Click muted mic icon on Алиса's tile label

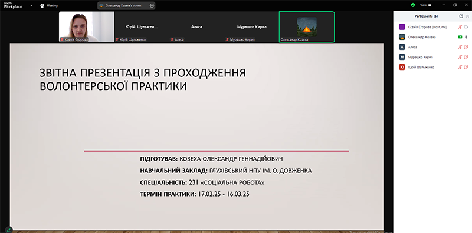(172, 39)
